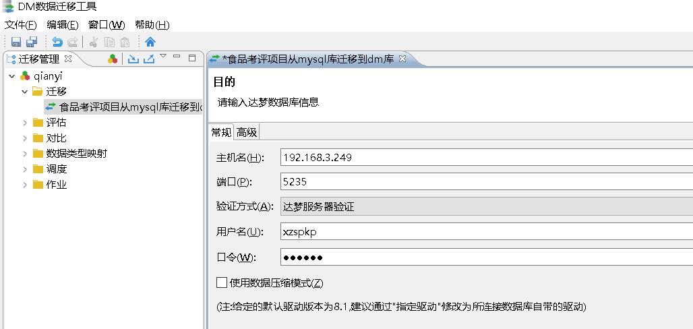
Task: Select the 迁移 folder label
Action: [x=56, y=92]
